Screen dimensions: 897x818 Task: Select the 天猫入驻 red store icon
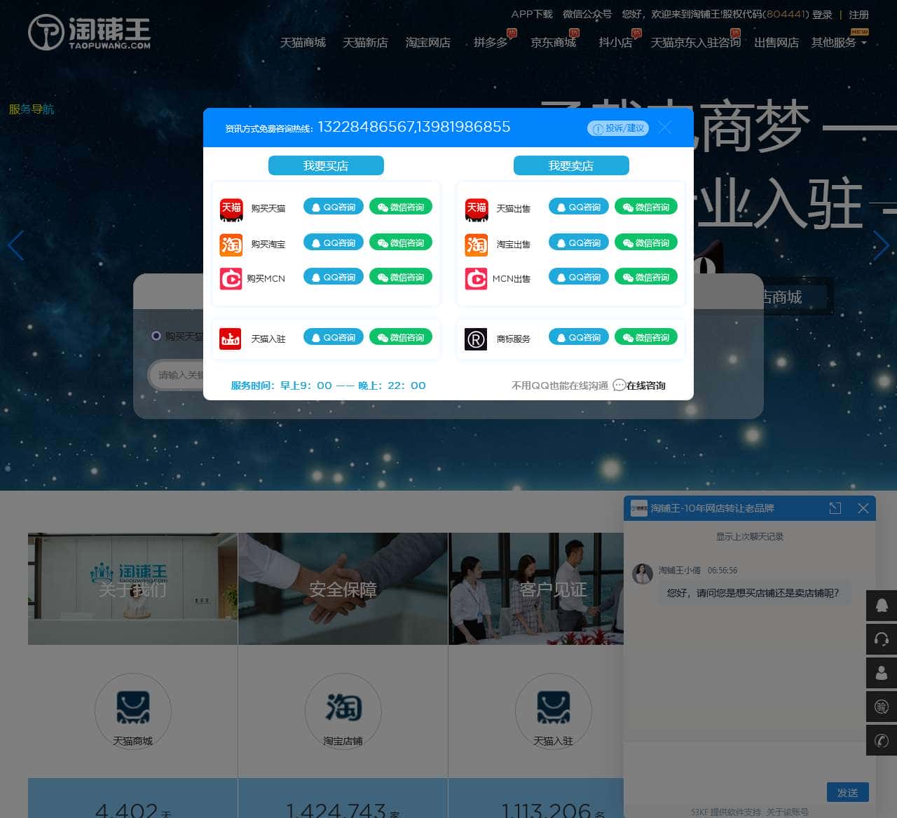click(230, 339)
